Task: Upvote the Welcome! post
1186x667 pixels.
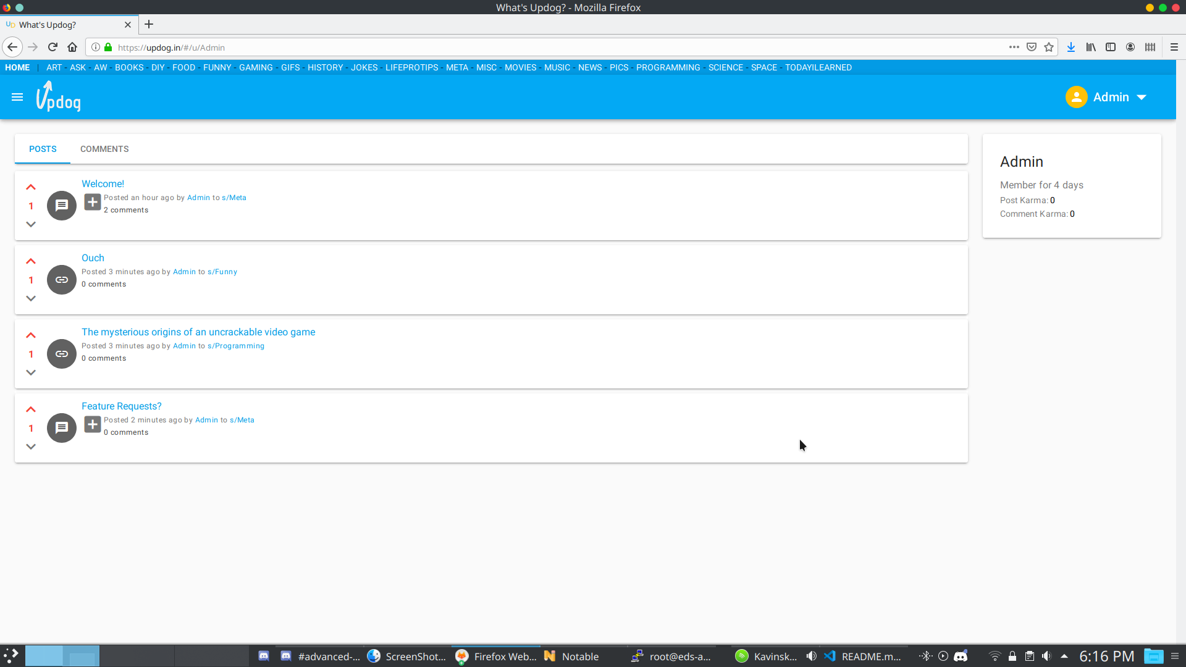Action: (x=31, y=187)
